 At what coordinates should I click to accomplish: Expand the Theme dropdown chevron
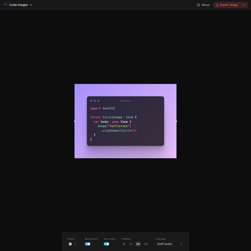point(75,244)
